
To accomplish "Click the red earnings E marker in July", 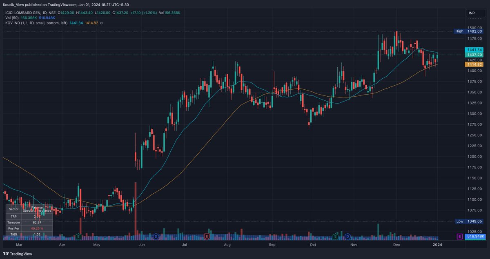I will click(207, 236).
